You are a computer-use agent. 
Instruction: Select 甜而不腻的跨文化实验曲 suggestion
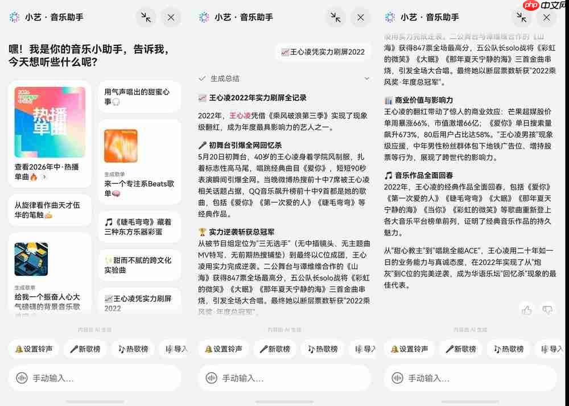[x=139, y=265]
